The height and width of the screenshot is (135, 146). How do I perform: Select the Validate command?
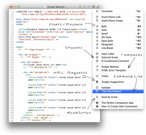(x=118, y=88)
